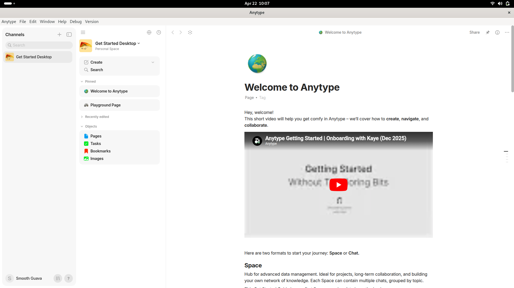Open the clock history icon

click(x=159, y=32)
